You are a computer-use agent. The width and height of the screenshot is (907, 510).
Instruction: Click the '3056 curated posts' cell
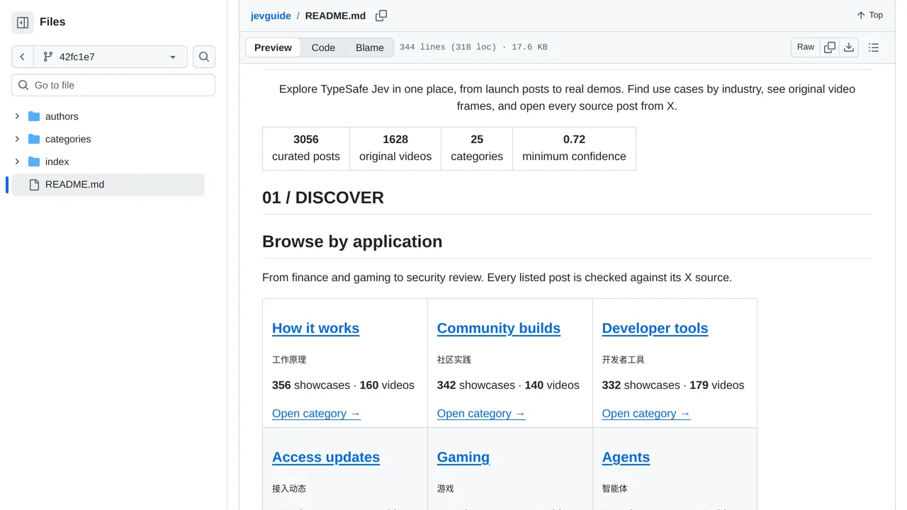306,149
